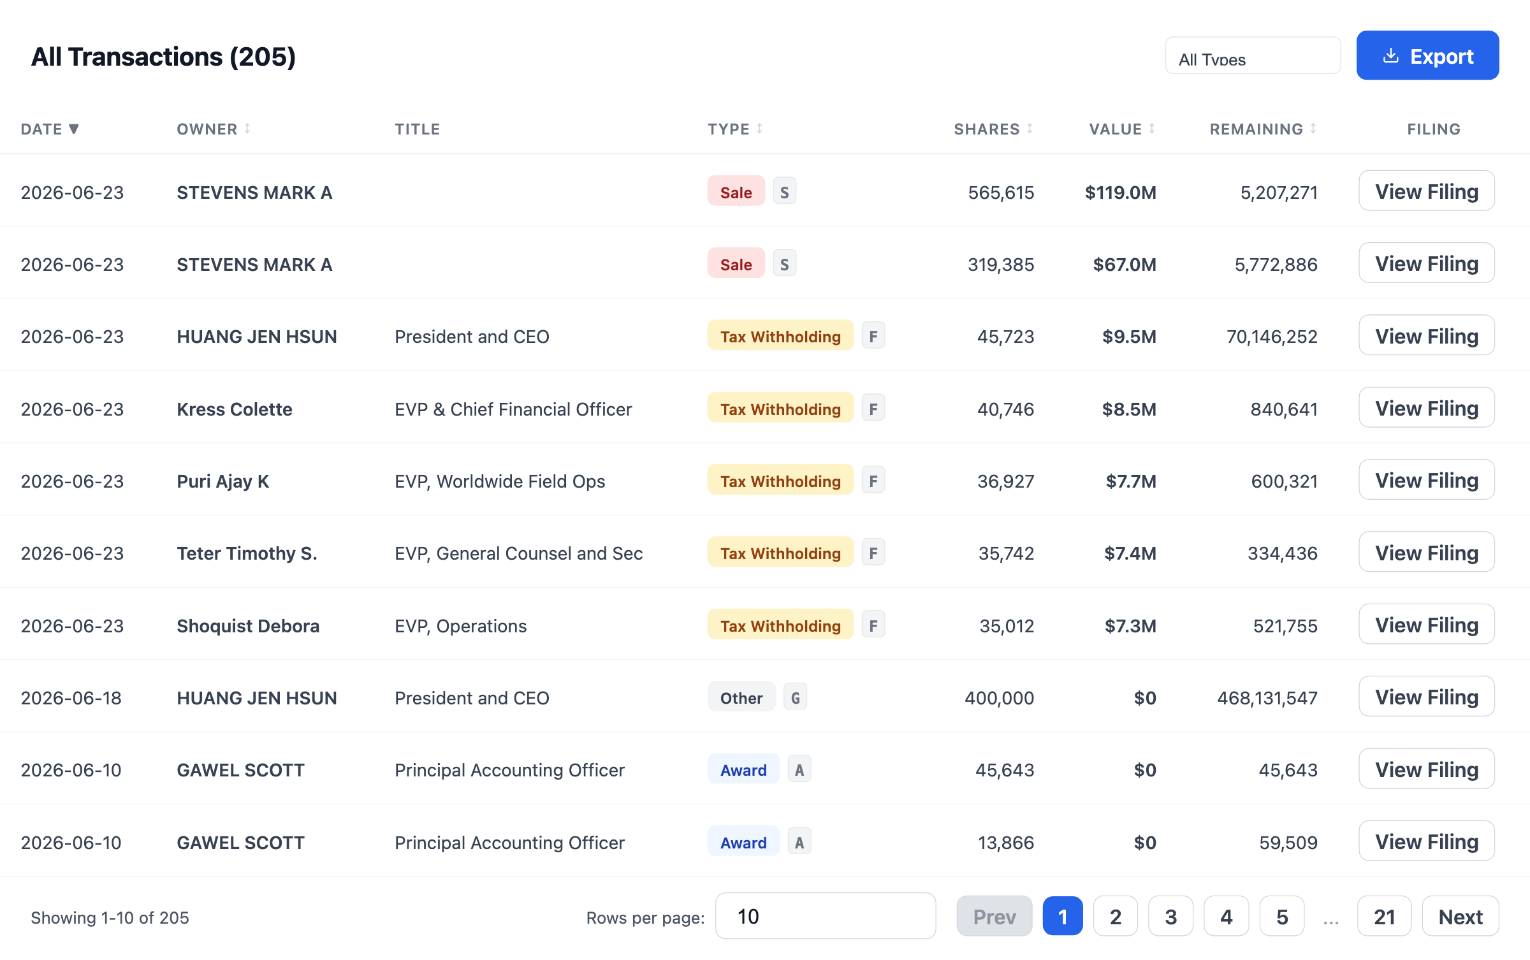
Task: View filing for Puri Ajay K row
Action: 1427,480
